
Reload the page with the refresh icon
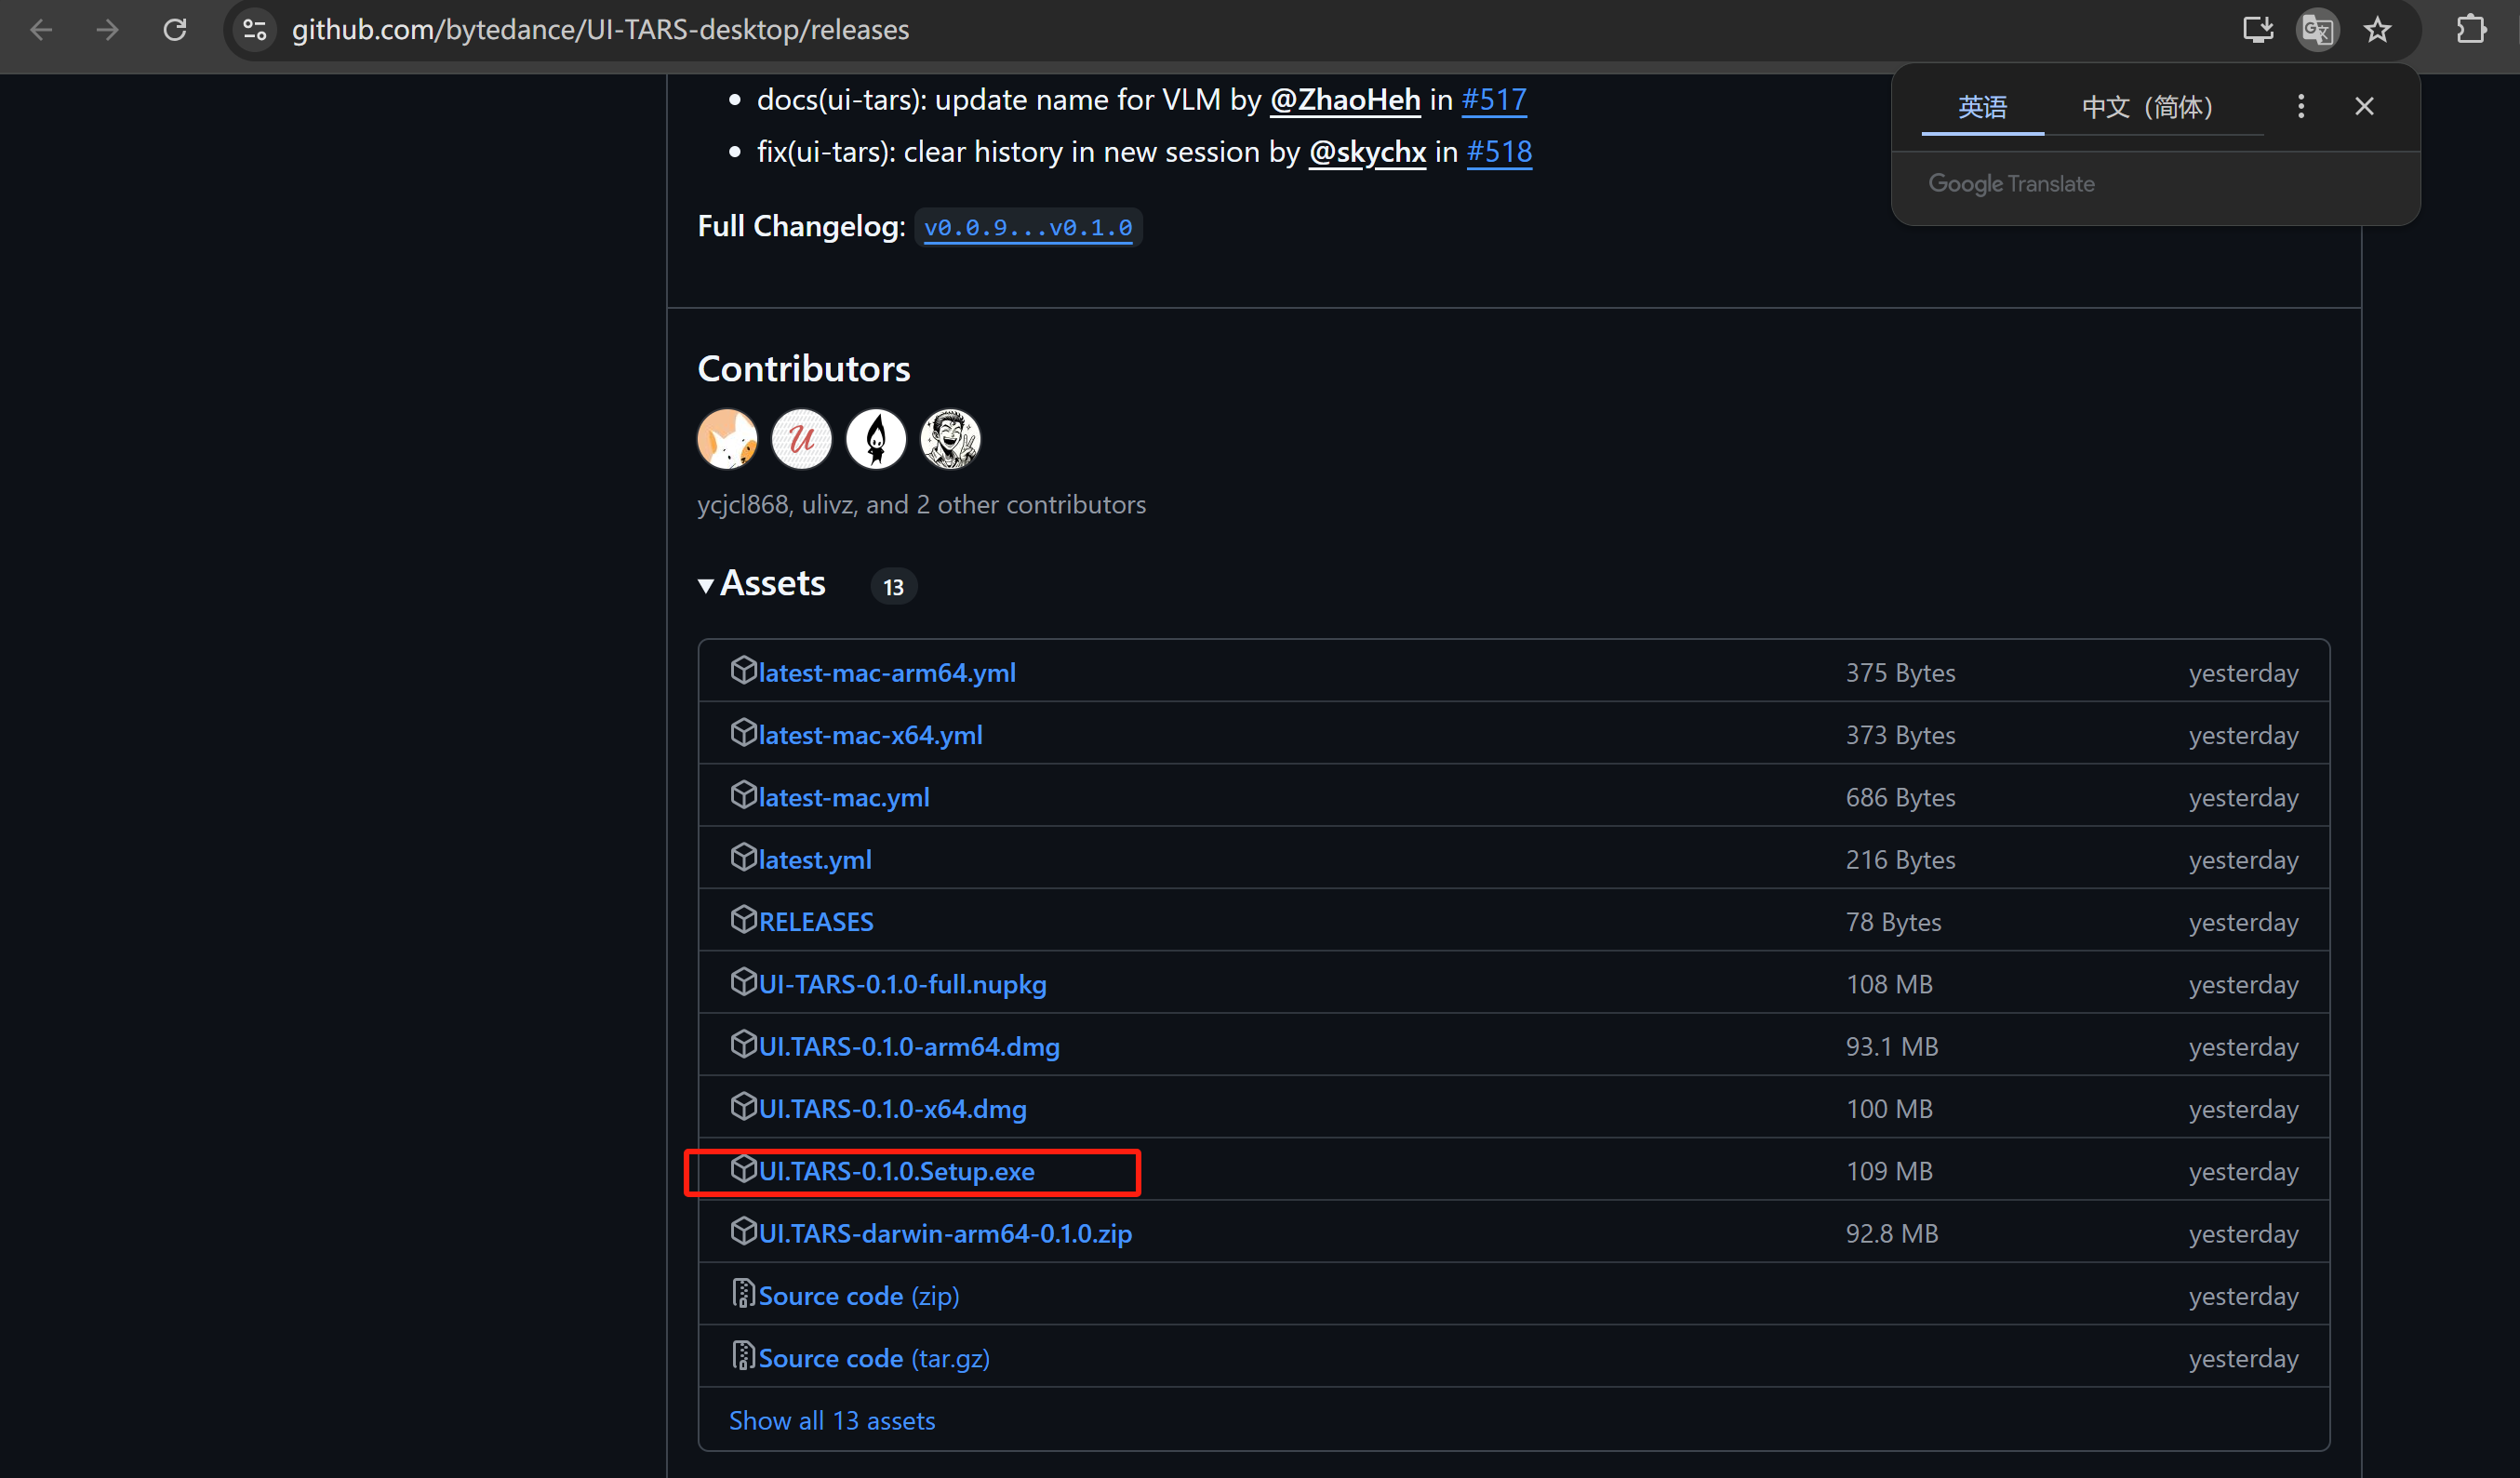pyautogui.click(x=175, y=30)
